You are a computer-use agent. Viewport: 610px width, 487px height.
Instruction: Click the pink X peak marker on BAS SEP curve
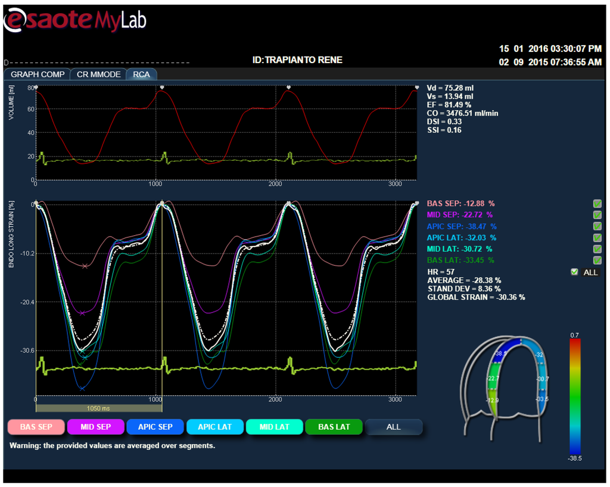(x=85, y=266)
